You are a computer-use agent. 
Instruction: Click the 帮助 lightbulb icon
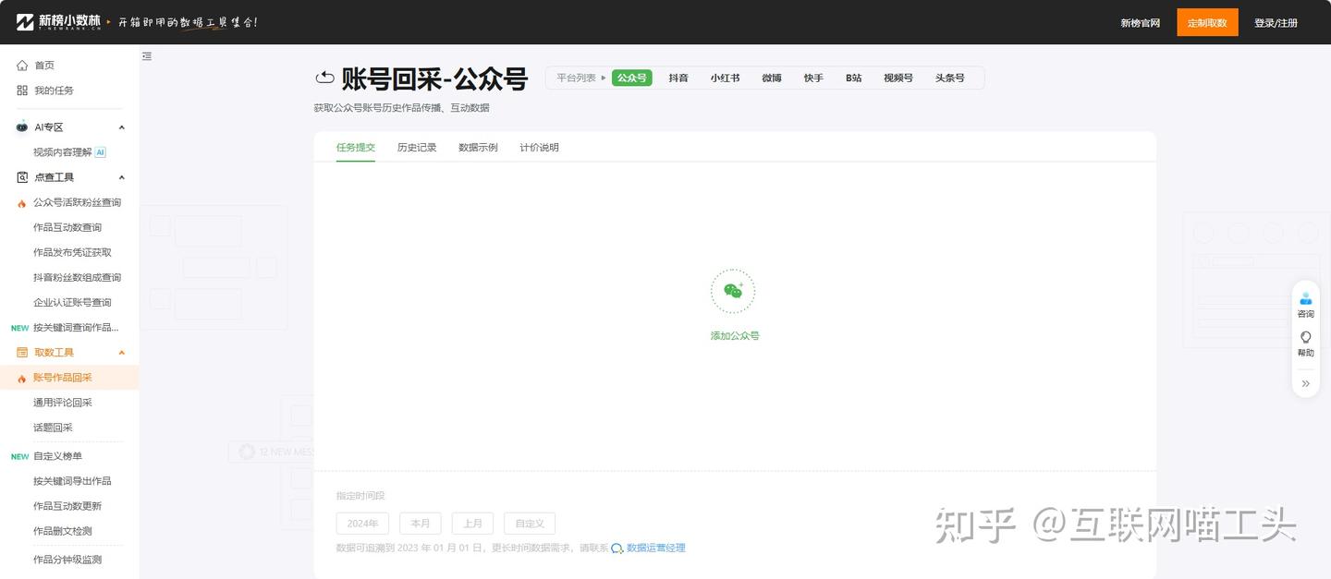pos(1305,337)
